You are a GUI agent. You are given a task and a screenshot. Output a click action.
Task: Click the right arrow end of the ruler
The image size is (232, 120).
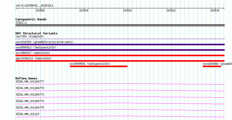224,8
